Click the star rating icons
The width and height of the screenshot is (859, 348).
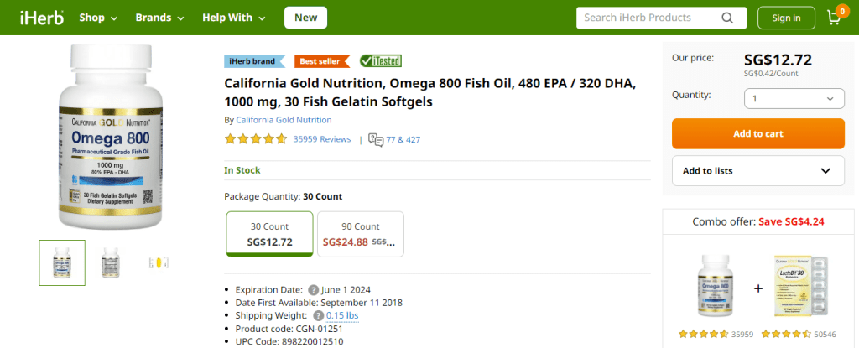click(x=255, y=139)
